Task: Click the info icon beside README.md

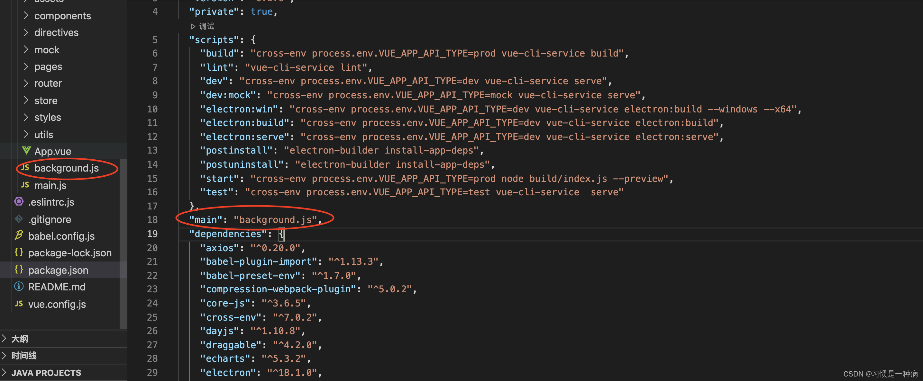Action: point(19,286)
